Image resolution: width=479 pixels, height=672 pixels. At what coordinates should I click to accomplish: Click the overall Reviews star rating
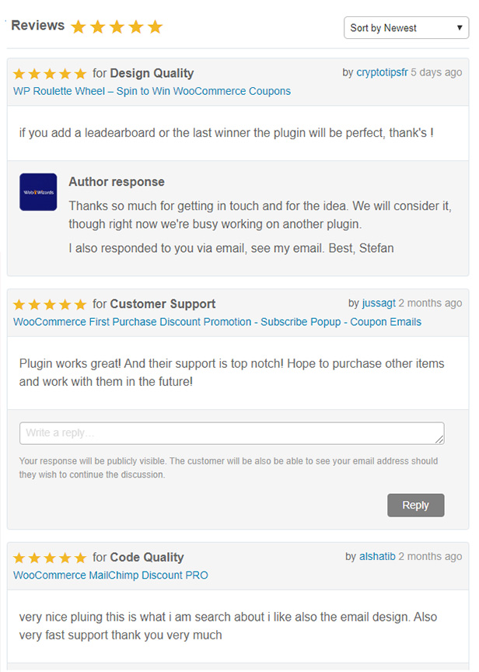[x=117, y=27]
